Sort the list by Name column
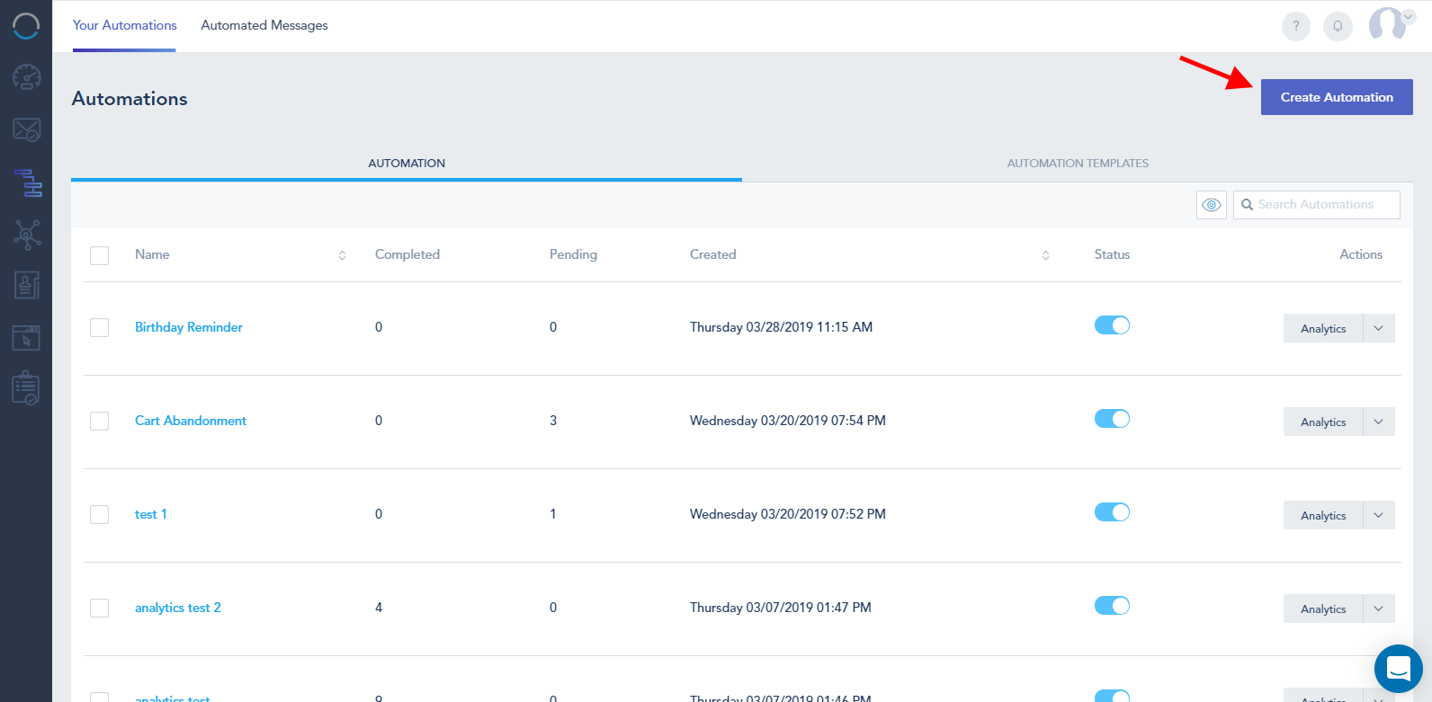 (342, 255)
